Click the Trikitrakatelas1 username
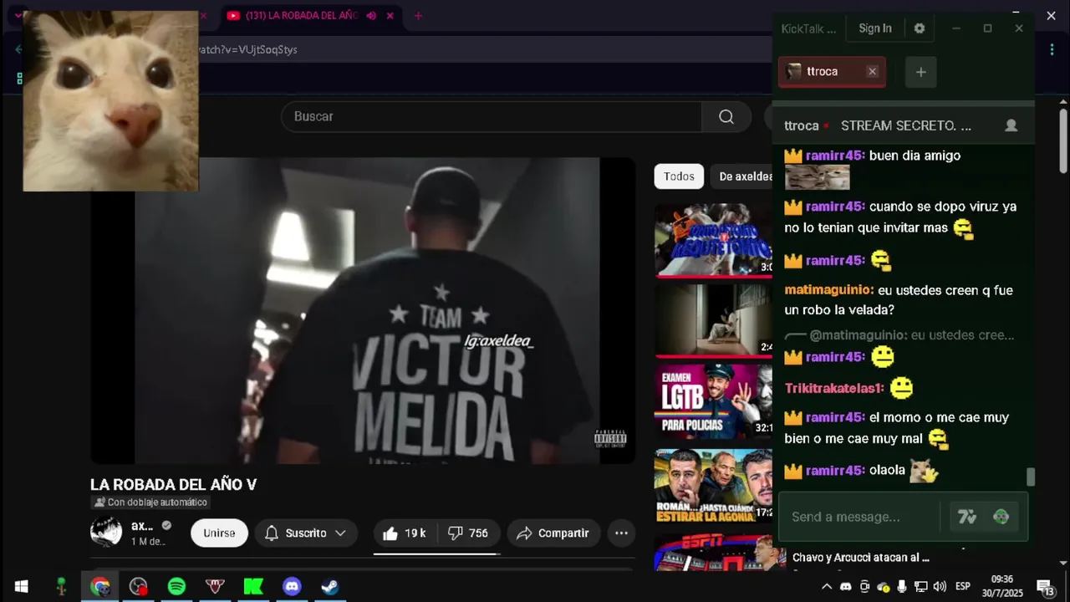Viewport: 1070px width, 602px height. (834, 388)
